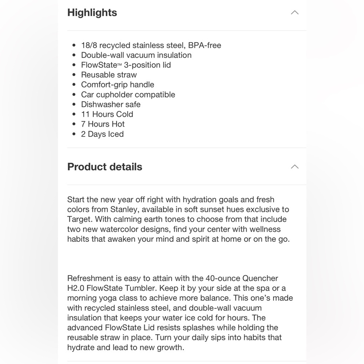Select the 'Double-wall vacuum insulation' bullet

[136, 55]
